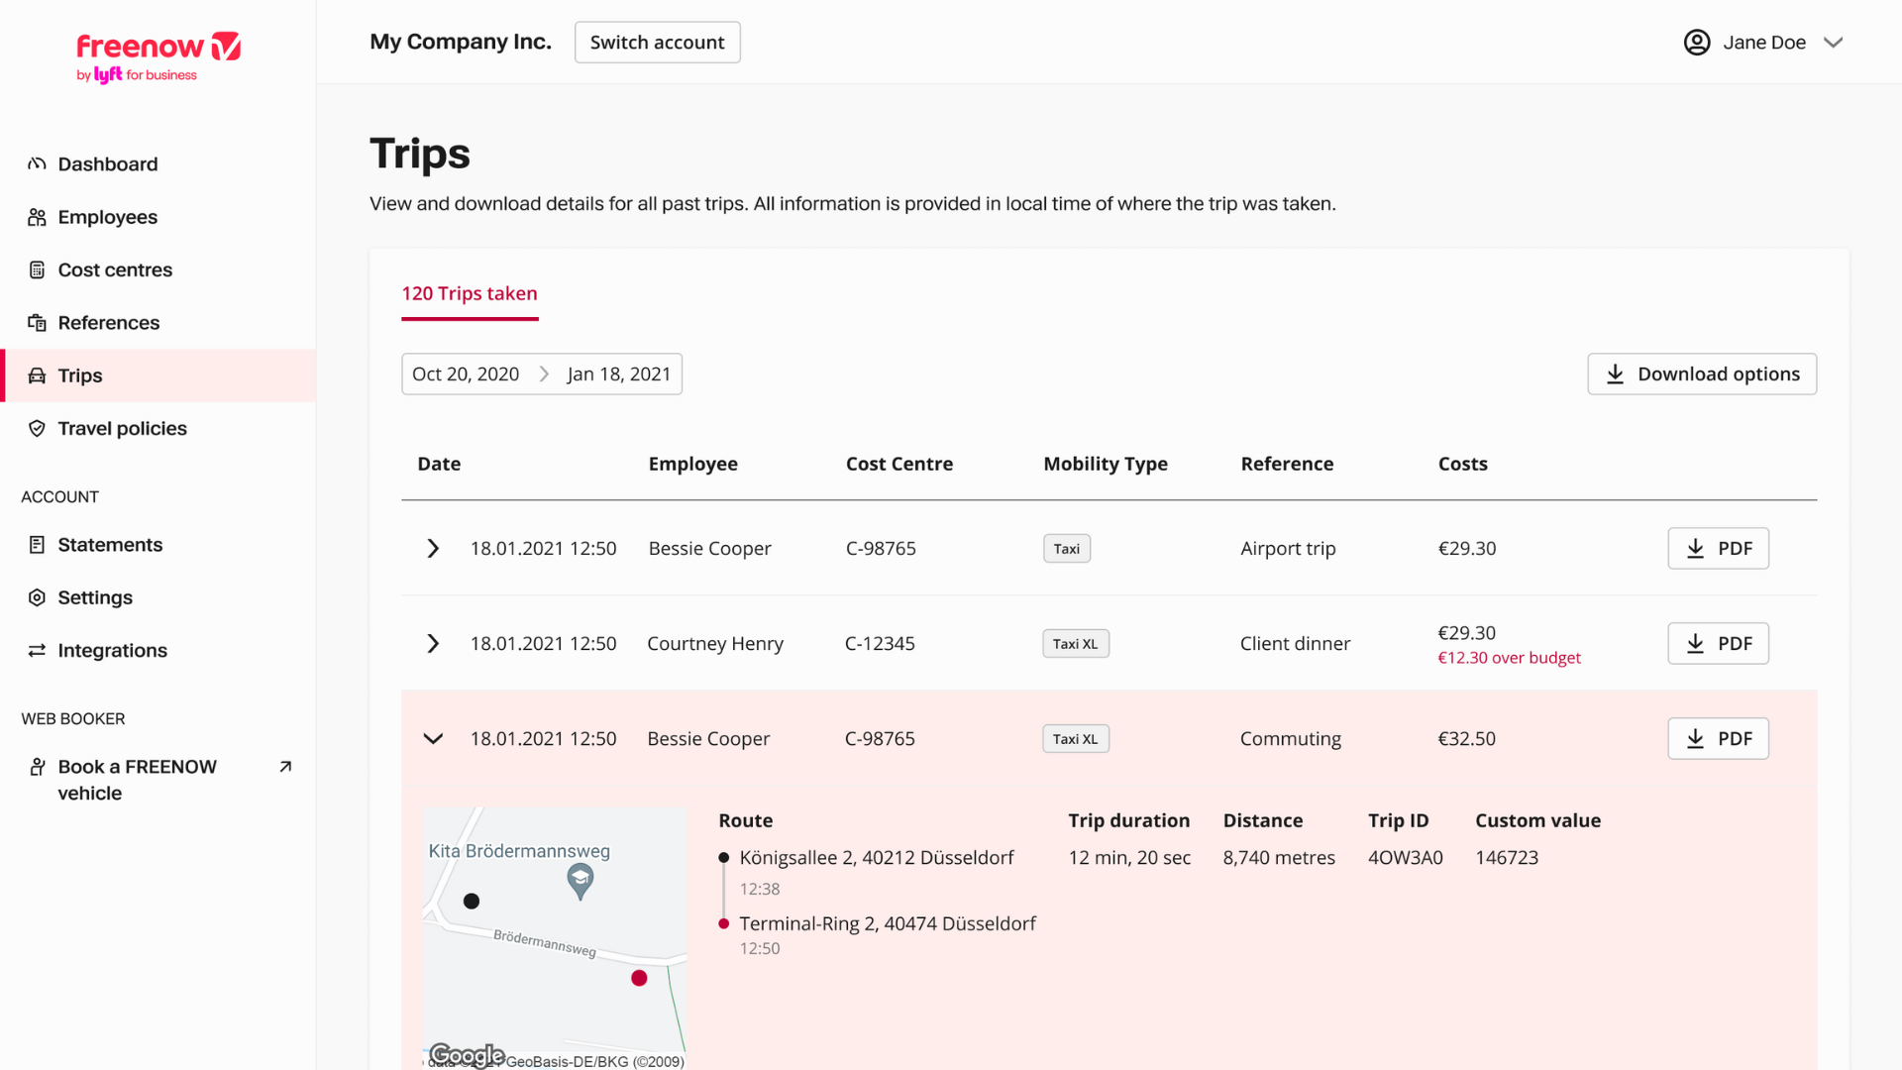Click the Travel policies shield icon

click(37, 428)
